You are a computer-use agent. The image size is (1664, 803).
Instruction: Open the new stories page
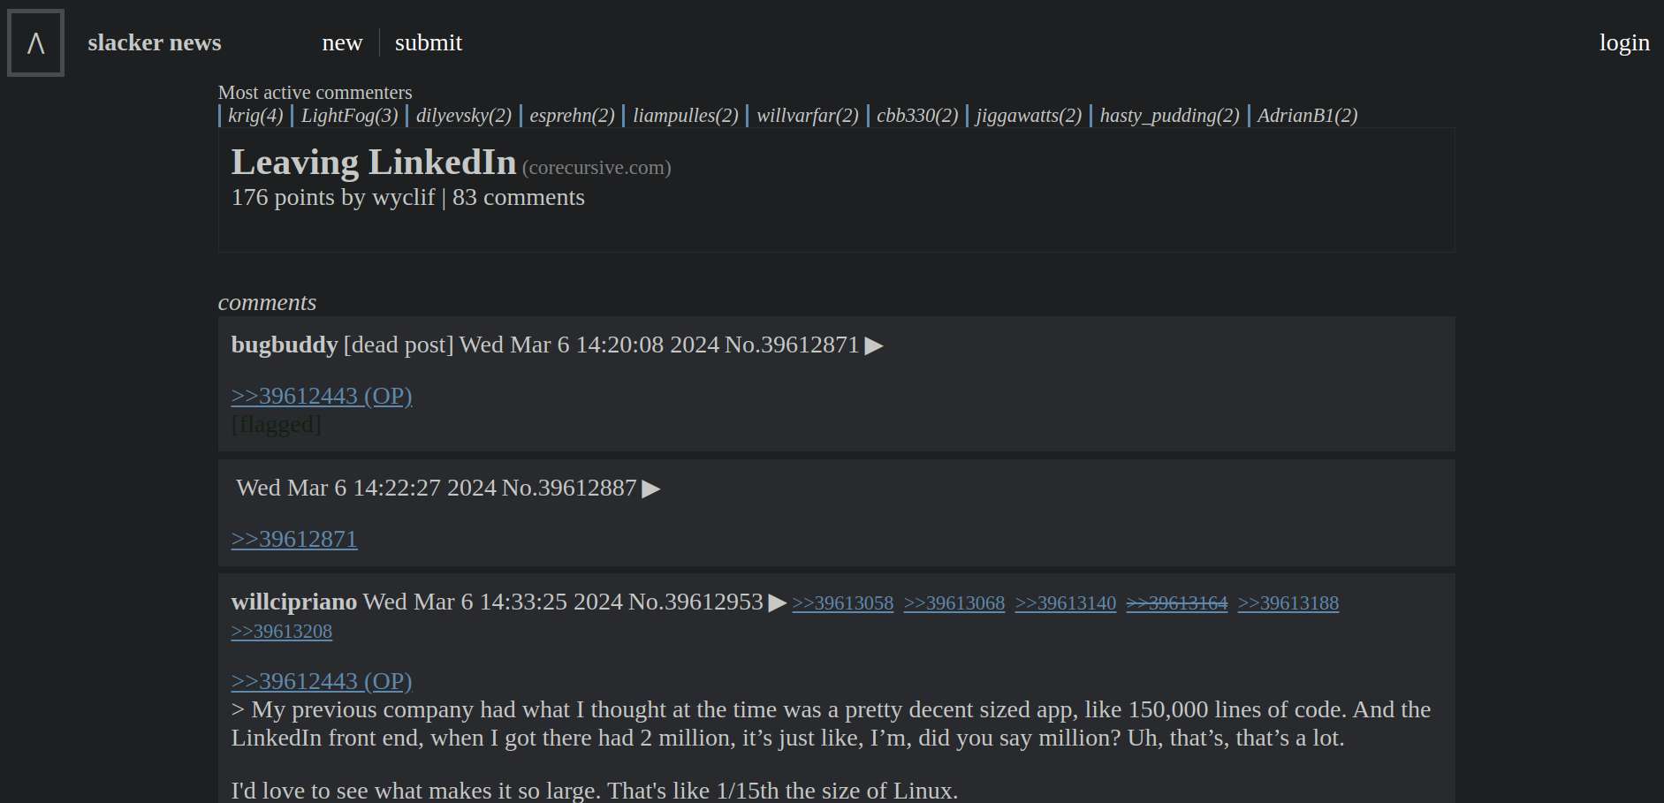(342, 42)
